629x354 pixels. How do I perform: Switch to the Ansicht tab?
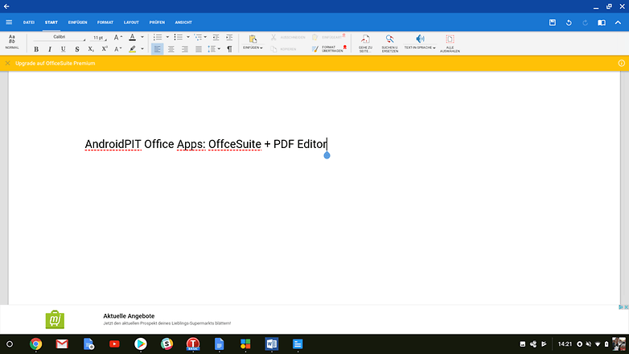point(183,23)
